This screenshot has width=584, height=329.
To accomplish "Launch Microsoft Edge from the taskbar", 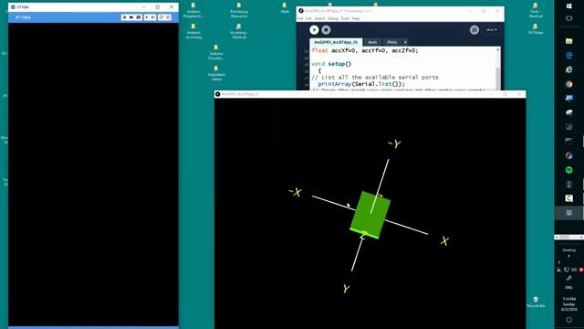I will [x=568, y=55].
